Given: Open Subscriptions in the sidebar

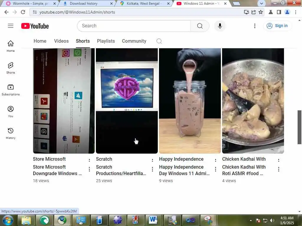Looking at the screenshot, I should 11,90.
